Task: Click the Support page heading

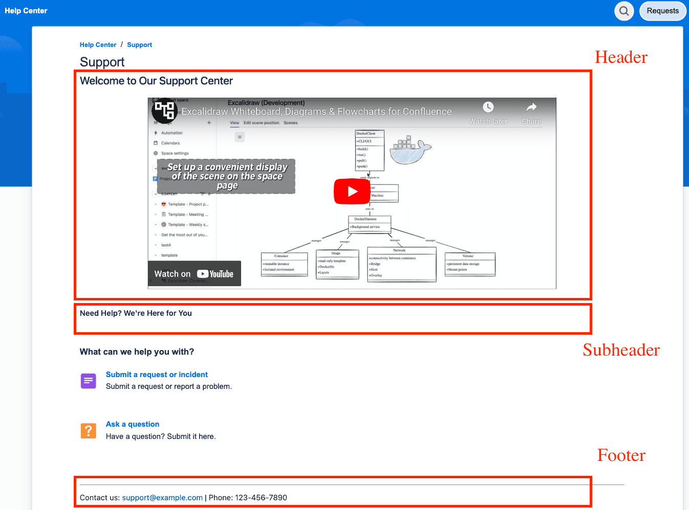Action: (102, 62)
